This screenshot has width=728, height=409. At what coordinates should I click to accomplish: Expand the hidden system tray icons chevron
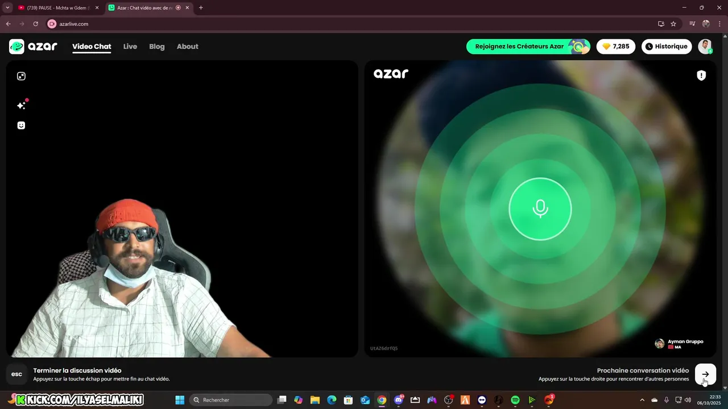point(642,400)
